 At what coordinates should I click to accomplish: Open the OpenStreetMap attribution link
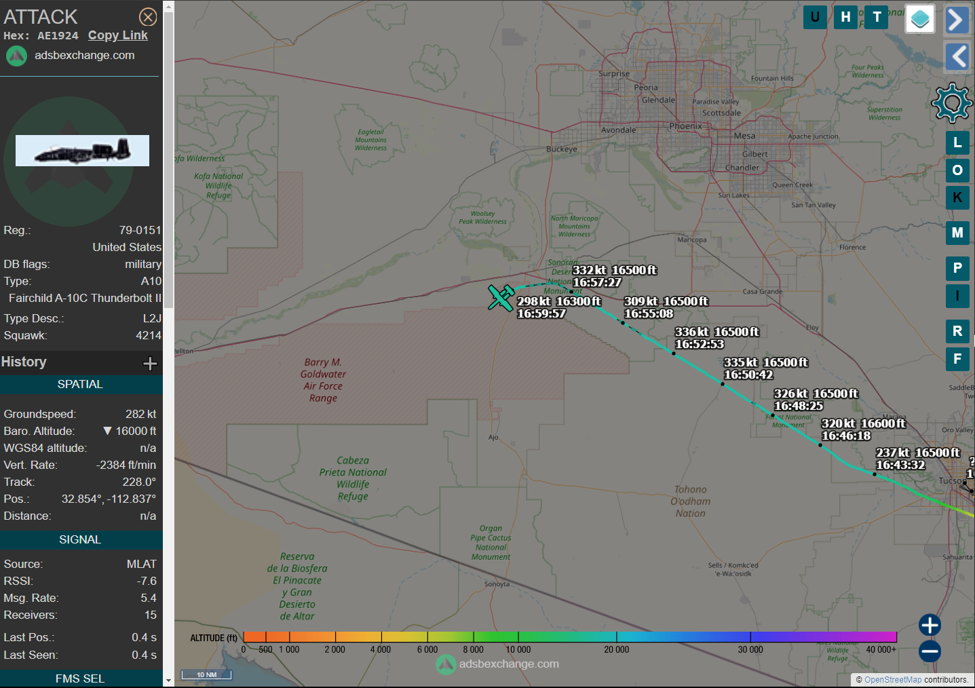(893, 680)
